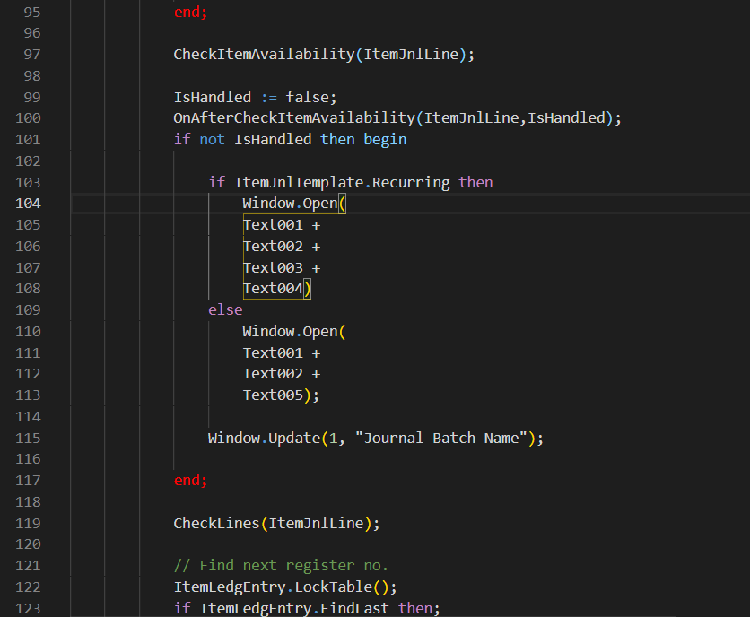The width and height of the screenshot is (750, 617).
Task: Click the ItemJnlTemplate.Recurring expression
Action: (x=341, y=181)
